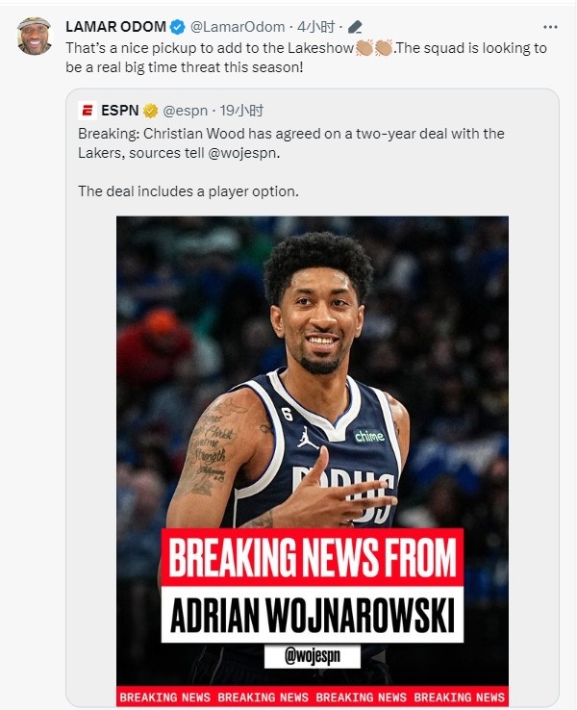
Task: Click the Adrian Wojnarowski banner in image
Action: pyautogui.click(x=313, y=615)
